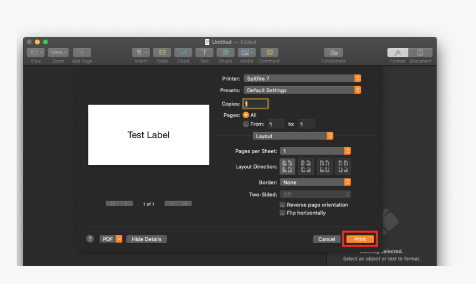The height and width of the screenshot is (284, 476).
Task: Select the From pages radio button
Action: click(246, 124)
